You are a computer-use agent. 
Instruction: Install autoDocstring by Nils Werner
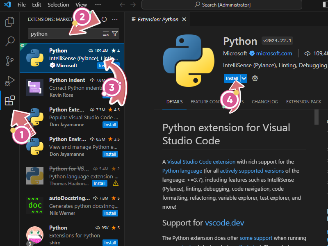pos(110,213)
